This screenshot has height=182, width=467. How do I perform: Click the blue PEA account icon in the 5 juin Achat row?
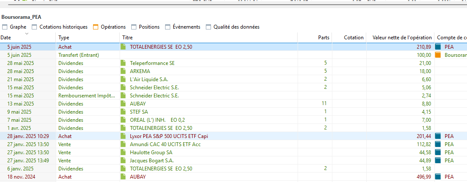click(438, 47)
